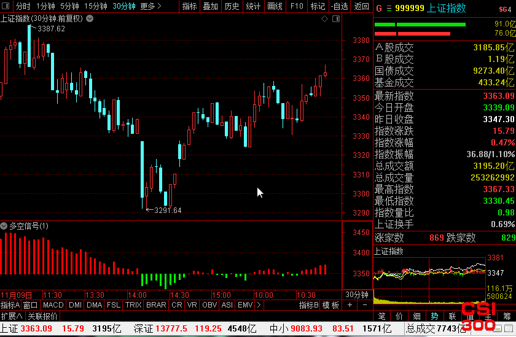
Task: Select the 30分钟 period
Action: (123, 6)
